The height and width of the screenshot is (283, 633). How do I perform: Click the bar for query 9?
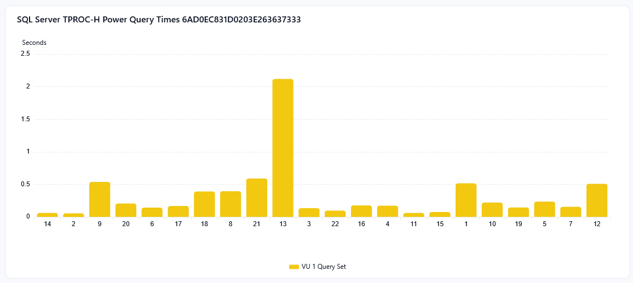[100, 199]
